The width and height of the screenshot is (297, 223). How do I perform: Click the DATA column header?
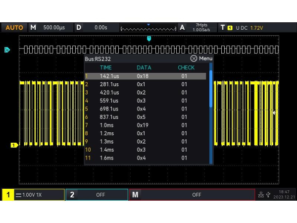point(144,67)
